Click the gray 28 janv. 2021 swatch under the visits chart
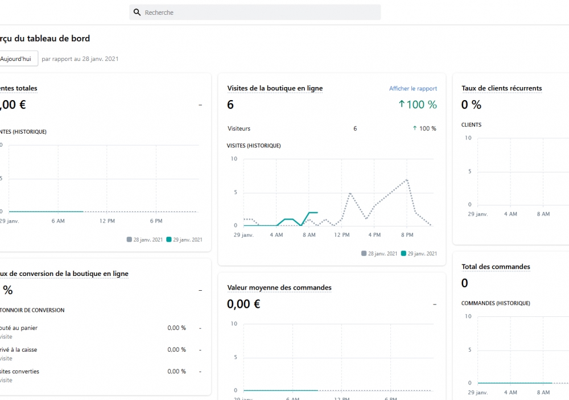569x400 pixels. (364, 254)
